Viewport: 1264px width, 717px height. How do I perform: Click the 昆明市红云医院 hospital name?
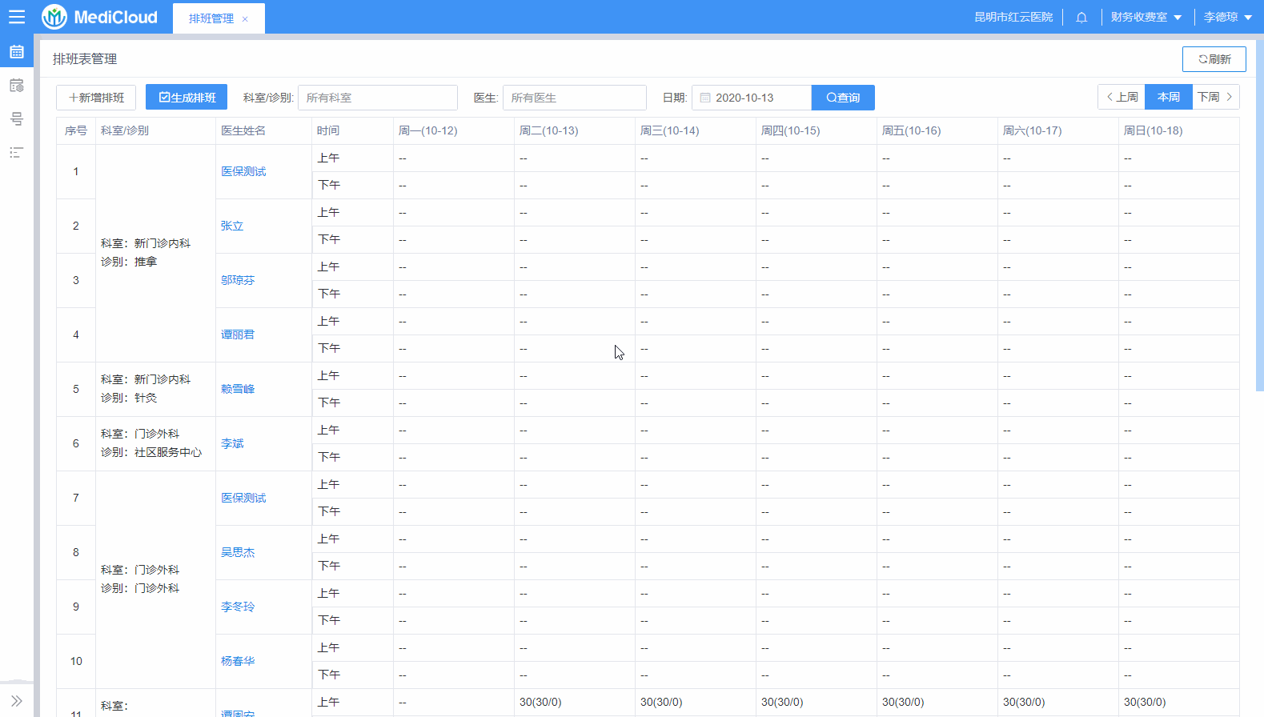tap(1013, 18)
